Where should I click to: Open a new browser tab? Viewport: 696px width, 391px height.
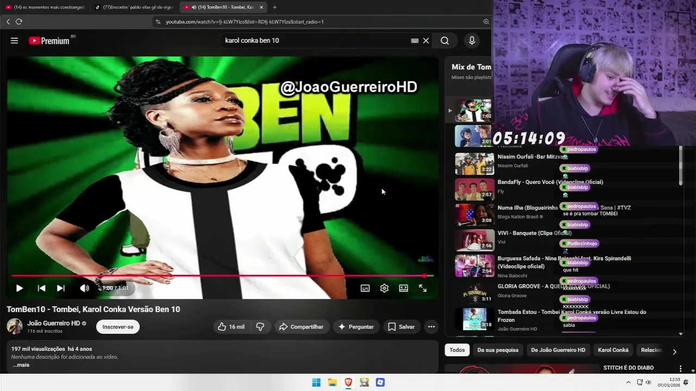click(x=275, y=7)
